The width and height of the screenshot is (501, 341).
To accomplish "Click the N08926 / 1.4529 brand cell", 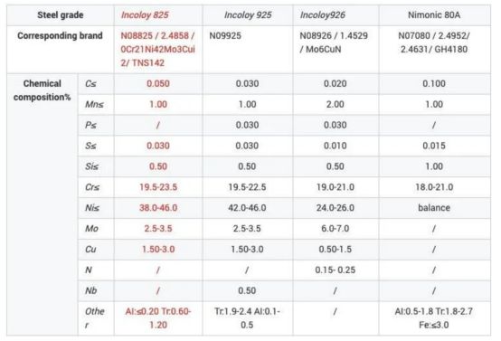I will click(336, 50).
